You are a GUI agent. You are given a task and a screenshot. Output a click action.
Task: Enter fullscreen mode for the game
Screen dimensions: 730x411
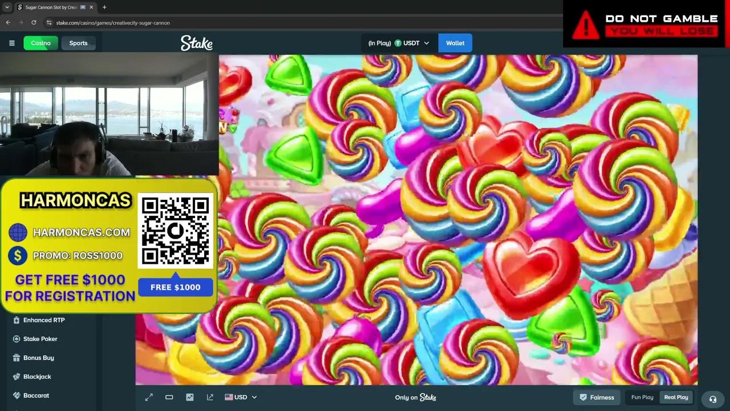point(149,397)
